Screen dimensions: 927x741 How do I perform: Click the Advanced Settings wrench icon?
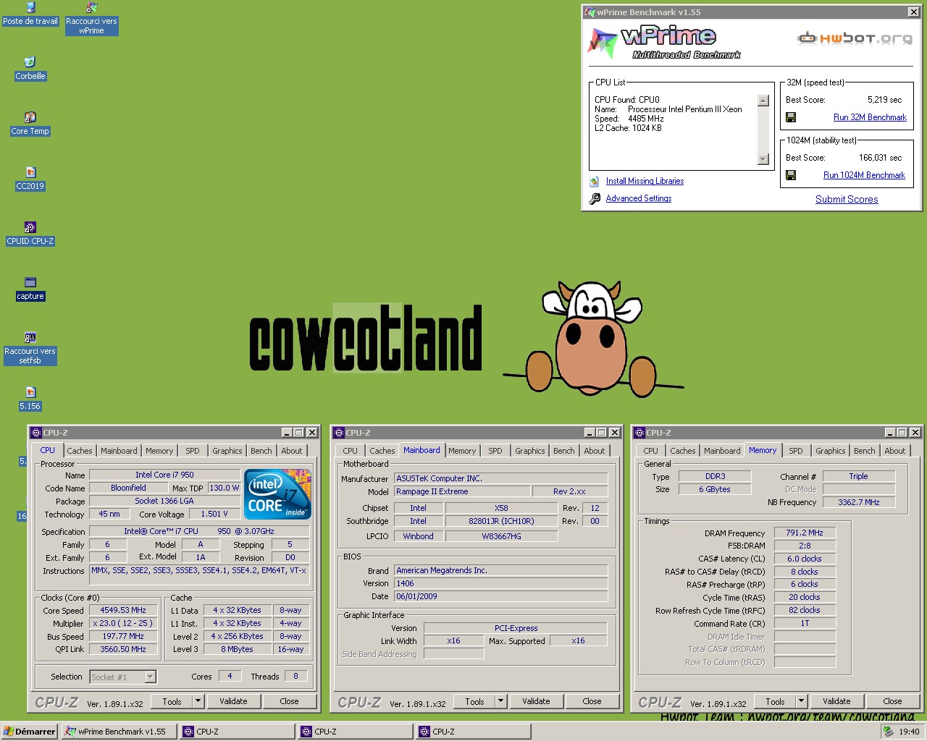coord(595,198)
